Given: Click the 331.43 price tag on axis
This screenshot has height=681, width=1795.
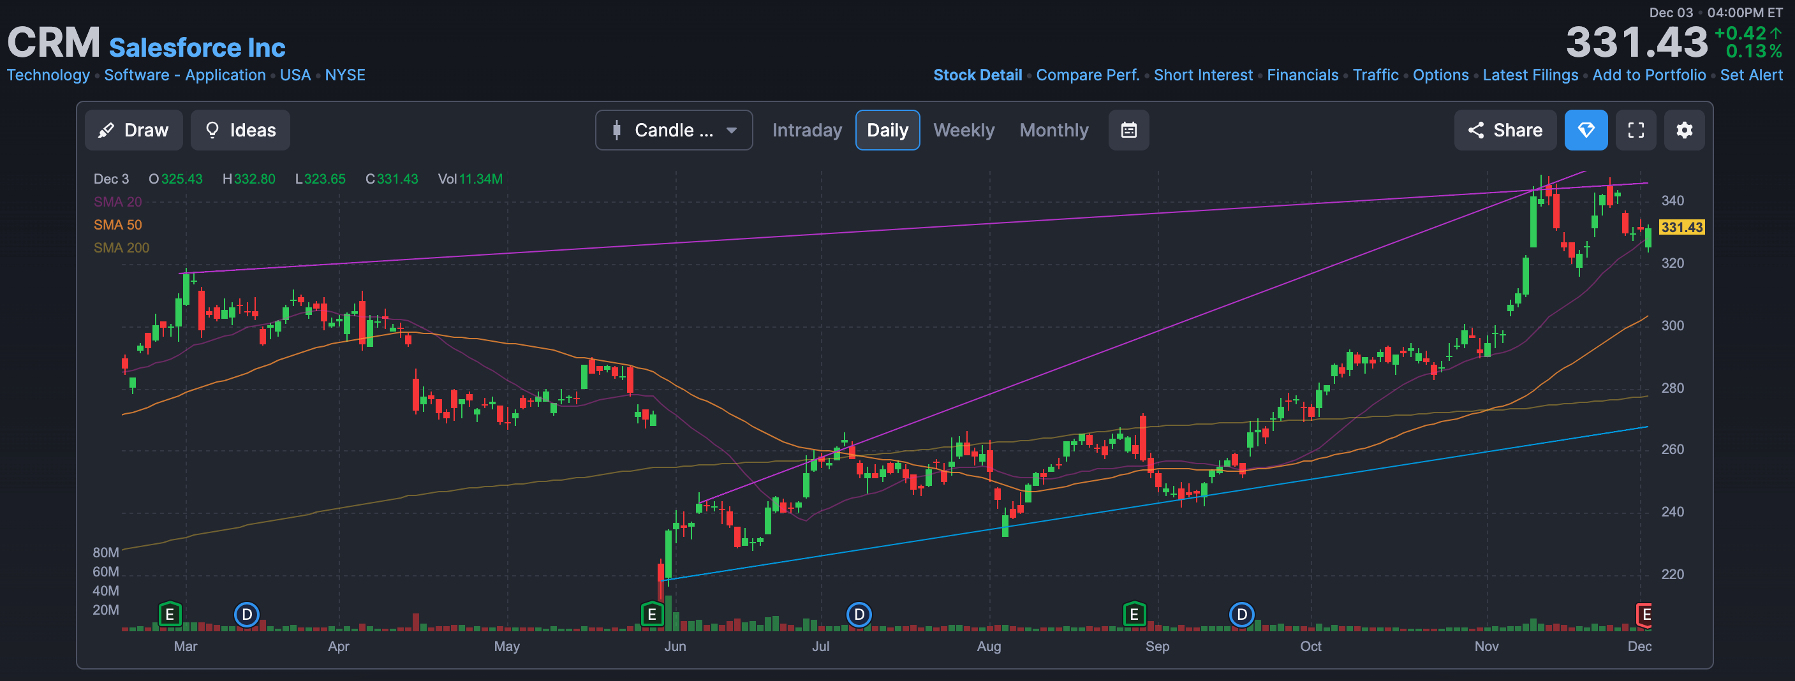Looking at the screenshot, I should click(1681, 227).
